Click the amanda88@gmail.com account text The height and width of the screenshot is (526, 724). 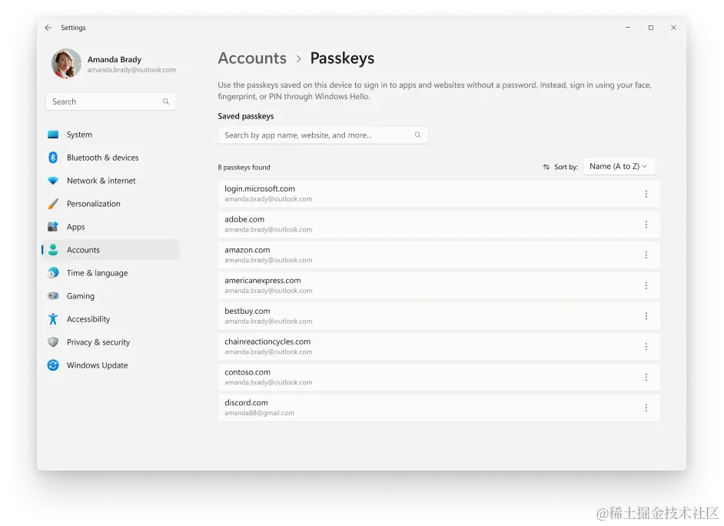coord(259,413)
